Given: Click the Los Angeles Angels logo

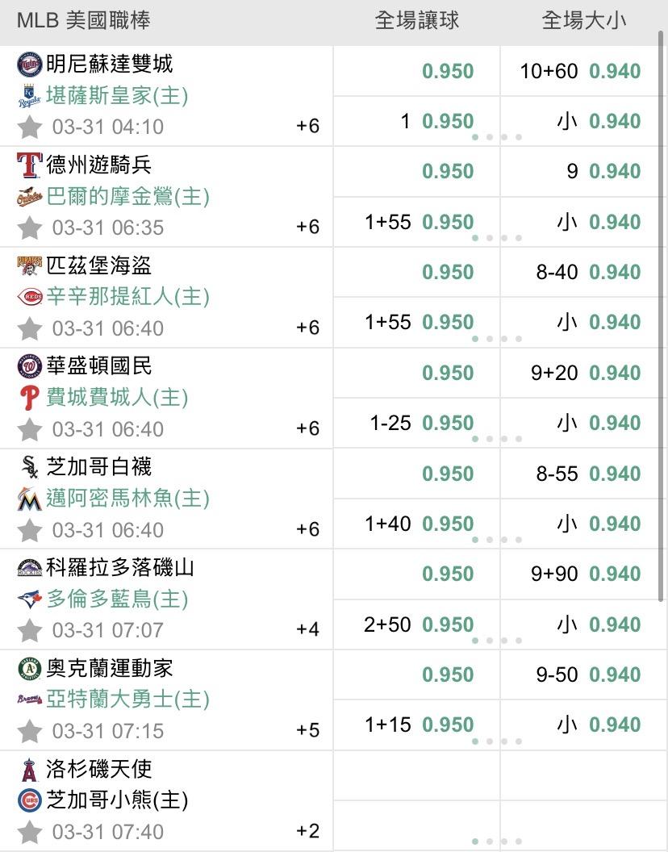Looking at the screenshot, I should pyautogui.click(x=30, y=770).
